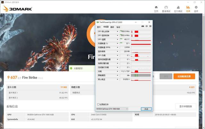Open GPU-Z hamburger menu icon

point(150,26)
